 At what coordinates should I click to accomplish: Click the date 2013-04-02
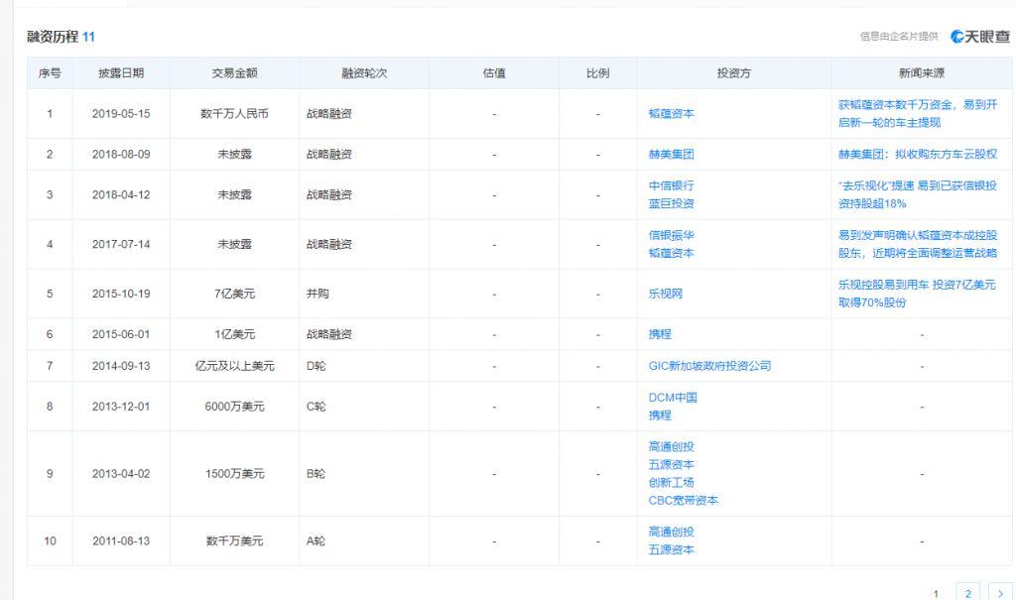click(121, 474)
